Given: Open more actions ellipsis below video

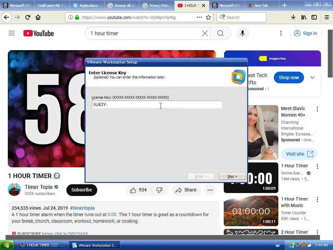Looking at the screenshot, I should click(210, 190).
